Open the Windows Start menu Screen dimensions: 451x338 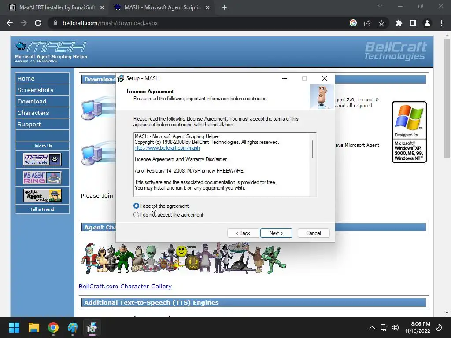[x=14, y=327]
